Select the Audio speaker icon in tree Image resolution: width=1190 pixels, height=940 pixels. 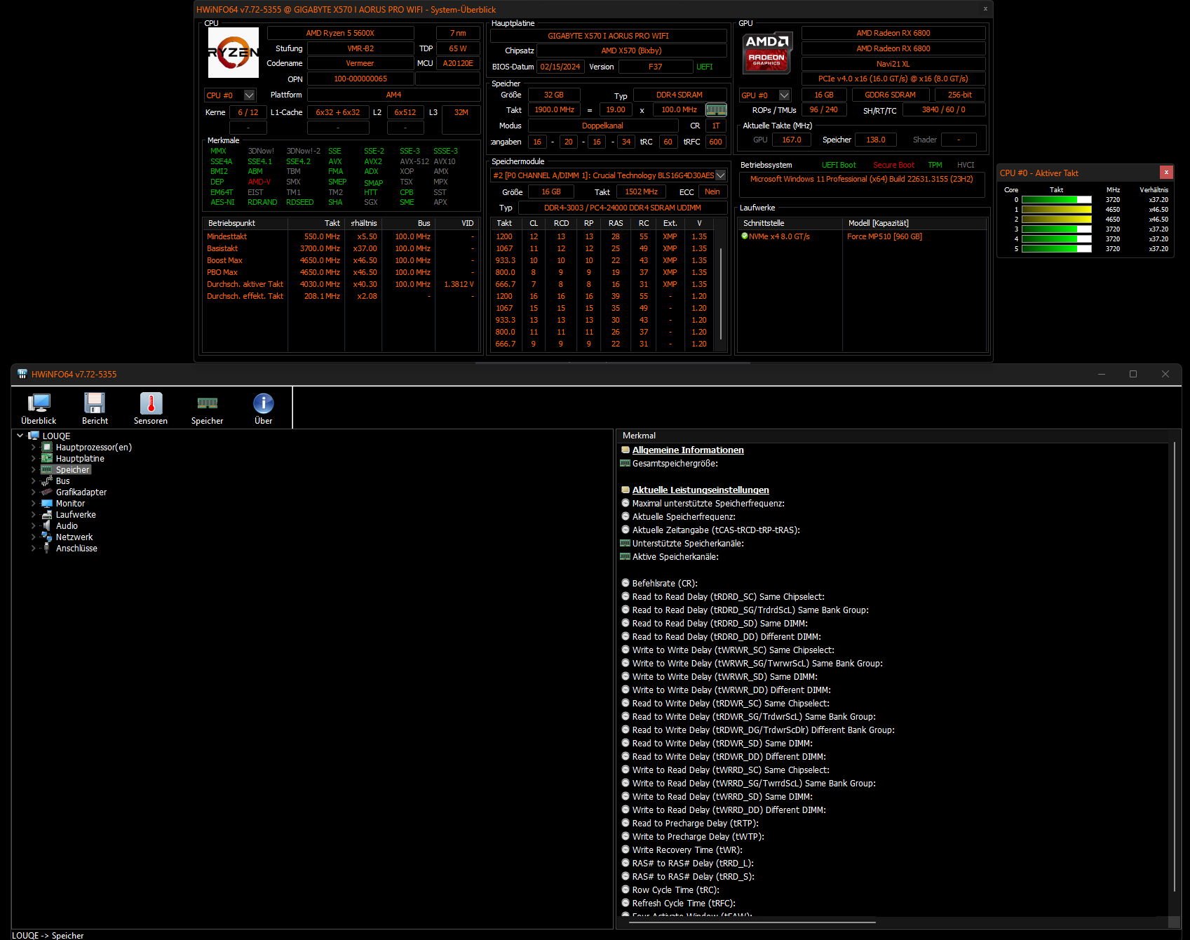(x=47, y=525)
